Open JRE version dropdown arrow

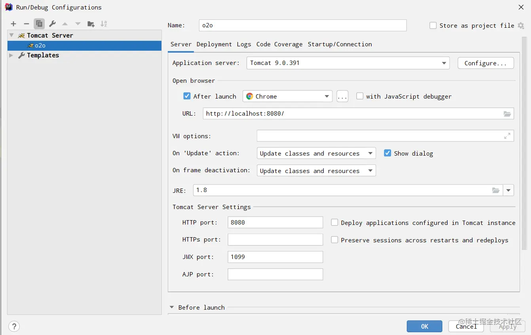(x=508, y=190)
